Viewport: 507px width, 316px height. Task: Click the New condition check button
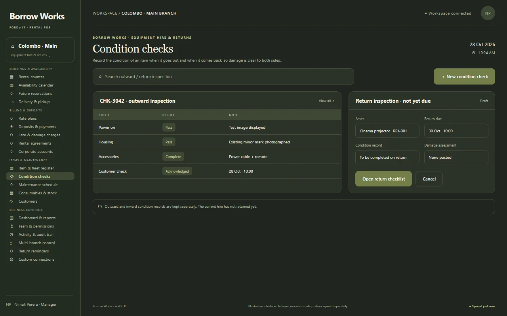point(464,77)
